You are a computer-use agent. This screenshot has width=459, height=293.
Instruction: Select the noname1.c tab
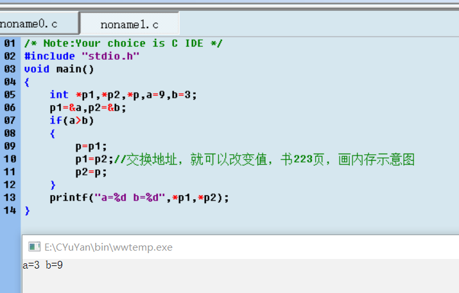point(130,24)
